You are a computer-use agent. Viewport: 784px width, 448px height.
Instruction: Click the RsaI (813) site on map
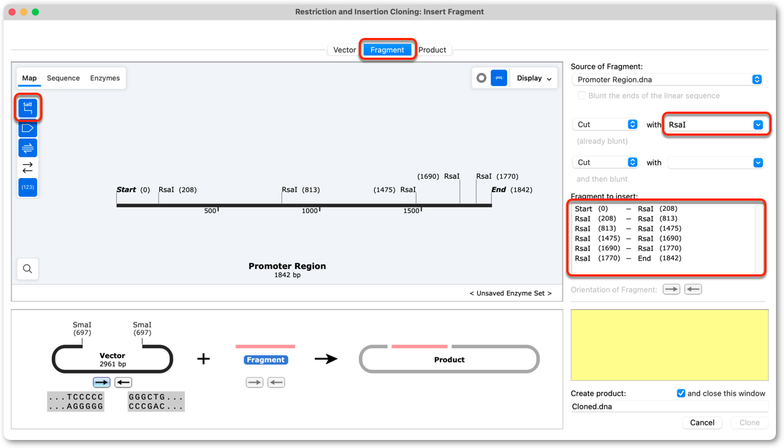300,190
